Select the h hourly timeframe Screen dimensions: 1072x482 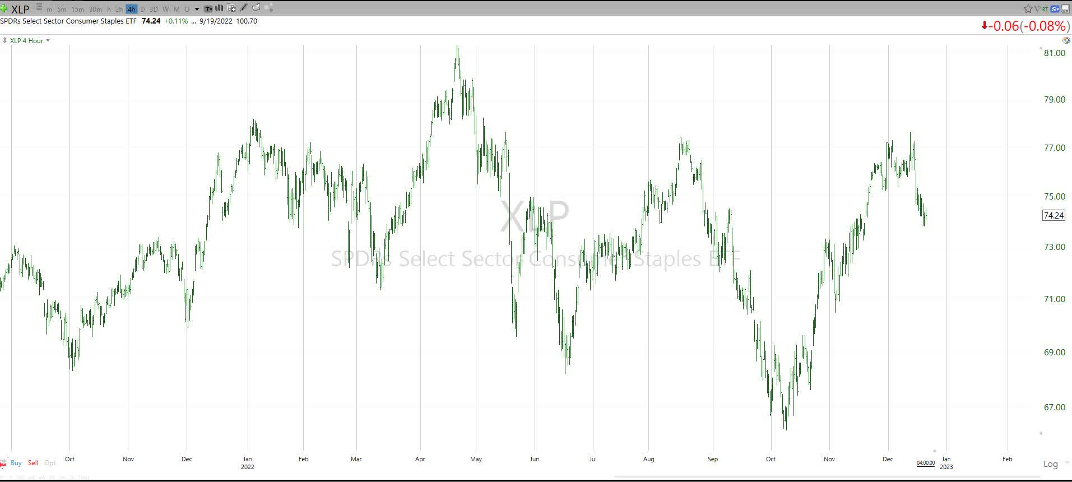click(109, 10)
